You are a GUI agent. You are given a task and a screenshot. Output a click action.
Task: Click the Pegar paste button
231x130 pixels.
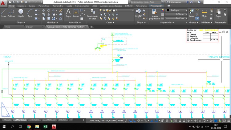click(218, 13)
